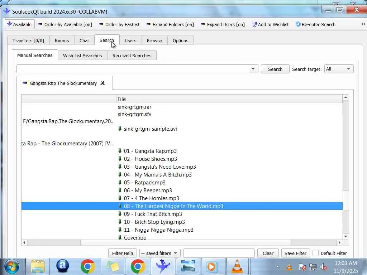Screen dimensions: 367x275
Task: Switch to Wish List Searches subtab
Action: click(x=83, y=56)
